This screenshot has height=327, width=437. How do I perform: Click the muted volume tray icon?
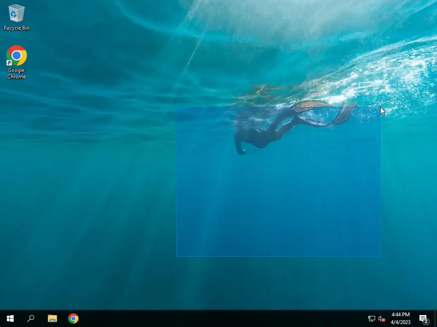382,318
